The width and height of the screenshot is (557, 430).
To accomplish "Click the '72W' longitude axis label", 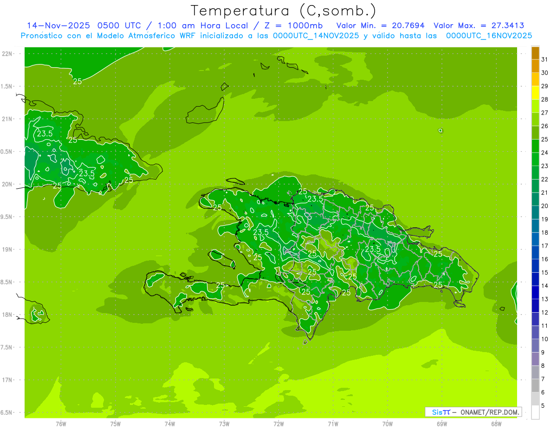I will (x=278, y=424).
